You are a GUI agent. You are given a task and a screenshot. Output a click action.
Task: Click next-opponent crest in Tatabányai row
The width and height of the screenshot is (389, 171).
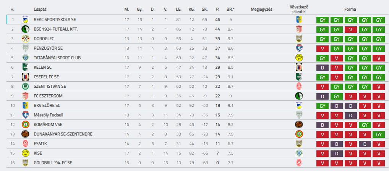(x=299, y=58)
